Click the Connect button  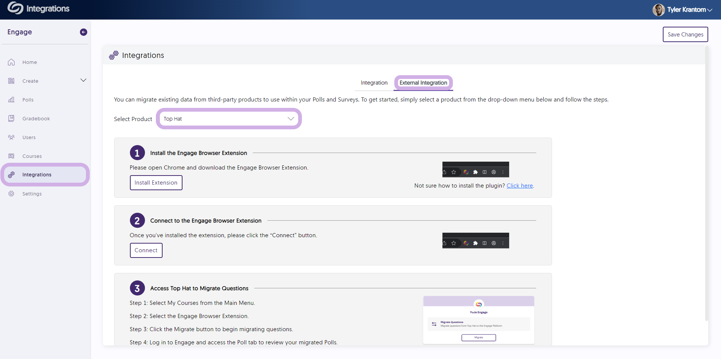146,250
